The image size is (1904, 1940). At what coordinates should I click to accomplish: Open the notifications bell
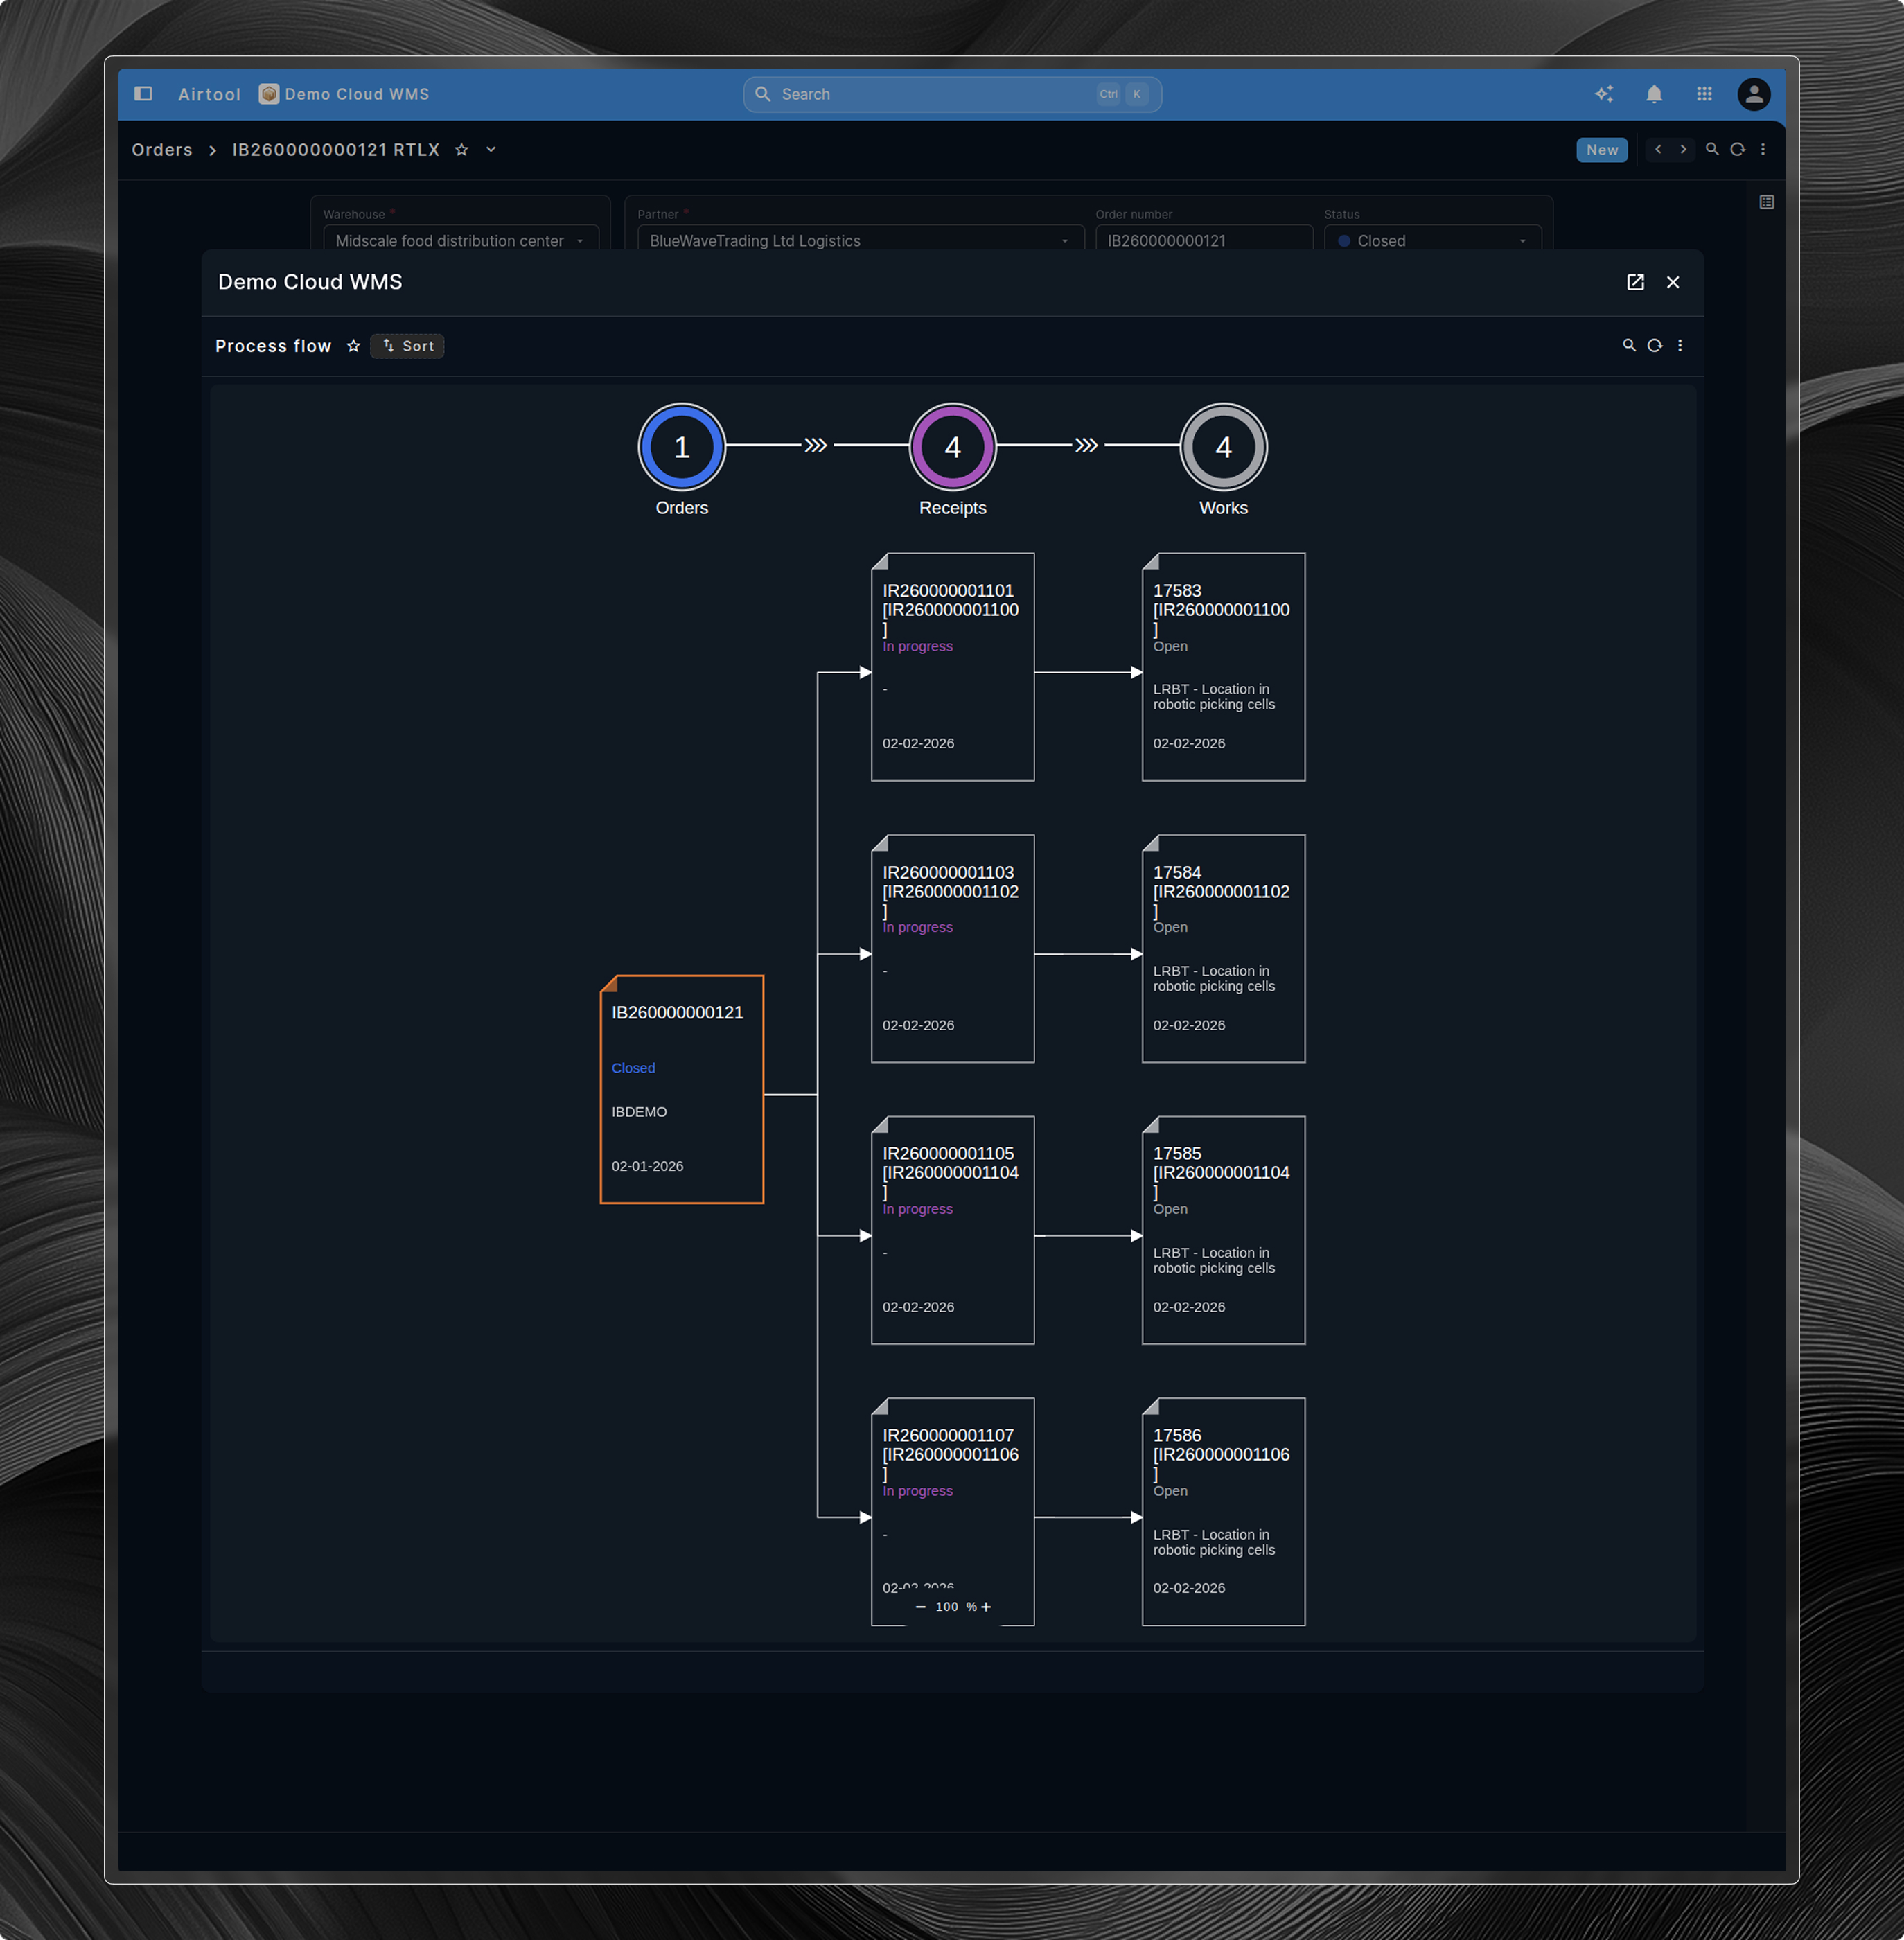(x=1654, y=94)
